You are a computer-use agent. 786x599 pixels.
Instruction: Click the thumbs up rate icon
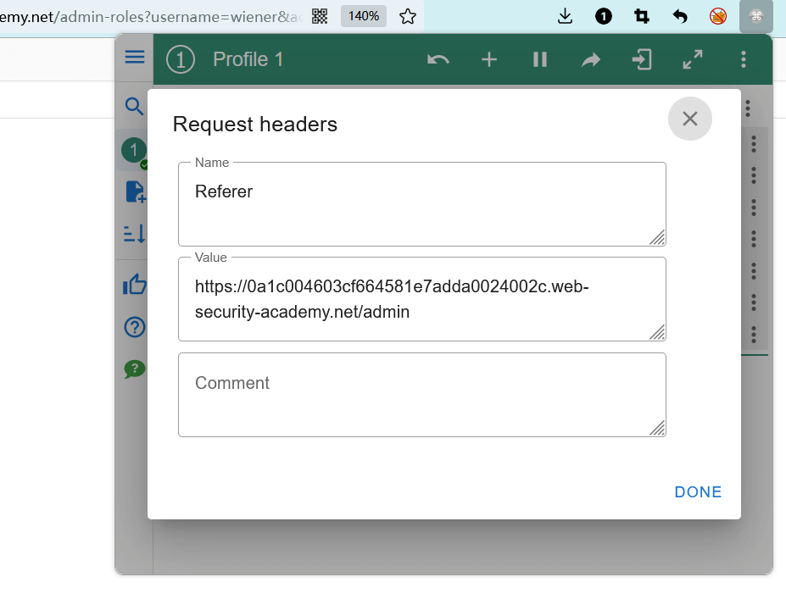[135, 286]
